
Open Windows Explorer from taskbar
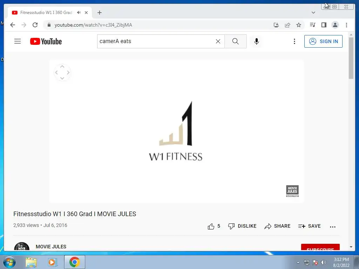click(x=31, y=262)
